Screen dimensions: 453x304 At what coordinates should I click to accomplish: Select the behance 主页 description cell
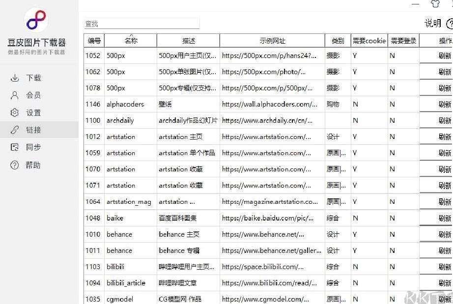click(x=188, y=234)
